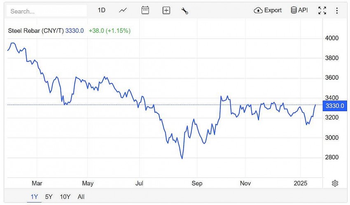Screen dimensions: 350x205
Task: Show All historical data range
Action: (x=81, y=197)
